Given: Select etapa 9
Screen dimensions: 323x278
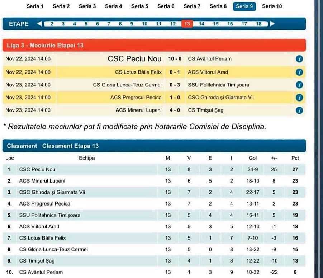Looking at the screenshot, I should pyautogui.click(x=132, y=24).
